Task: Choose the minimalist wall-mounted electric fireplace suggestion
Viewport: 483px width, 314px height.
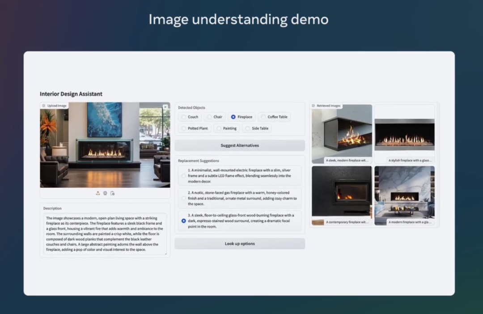Action: coord(183,176)
